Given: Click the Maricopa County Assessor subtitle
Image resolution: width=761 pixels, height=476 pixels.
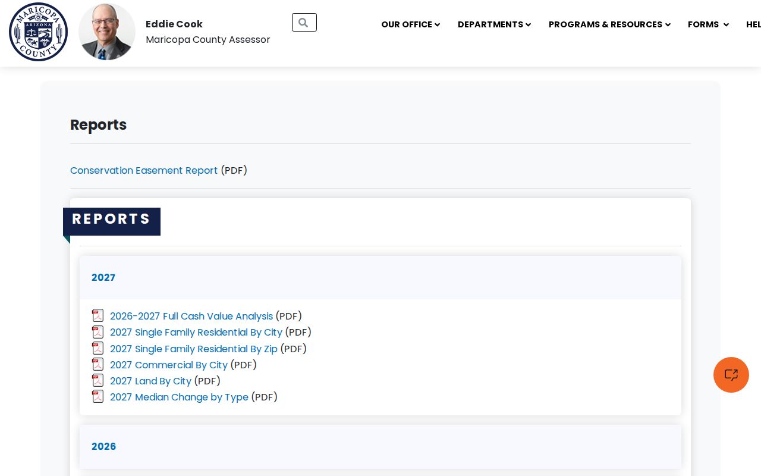Looking at the screenshot, I should click(208, 40).
